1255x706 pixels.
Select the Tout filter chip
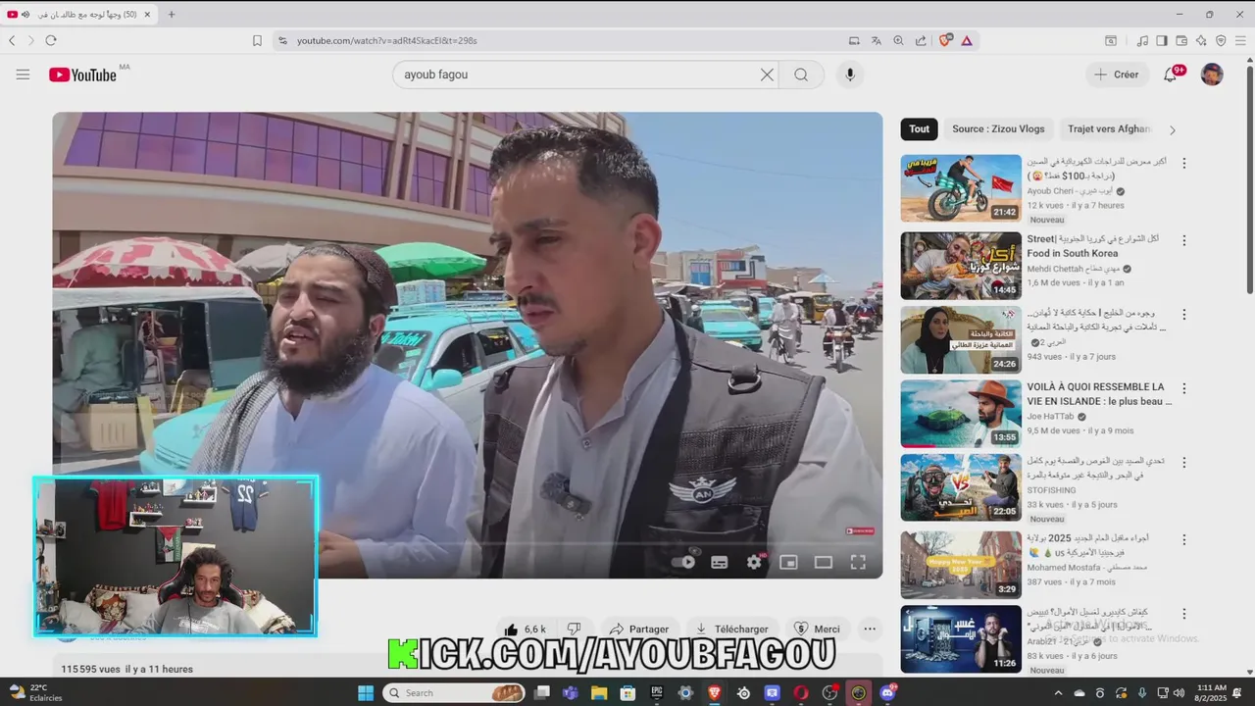[x=919, y=128]
